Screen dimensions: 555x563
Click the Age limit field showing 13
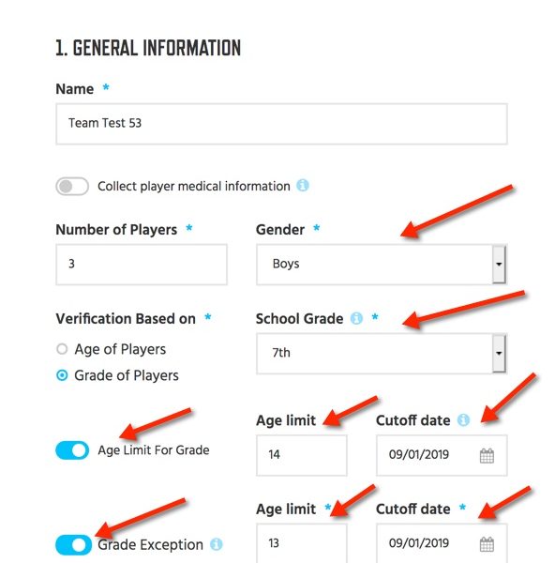click(x=301, y=543)
